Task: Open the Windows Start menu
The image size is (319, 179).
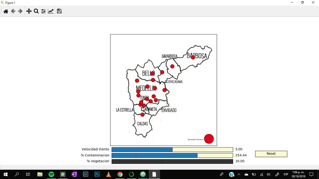Action: [x=6, y=174]
